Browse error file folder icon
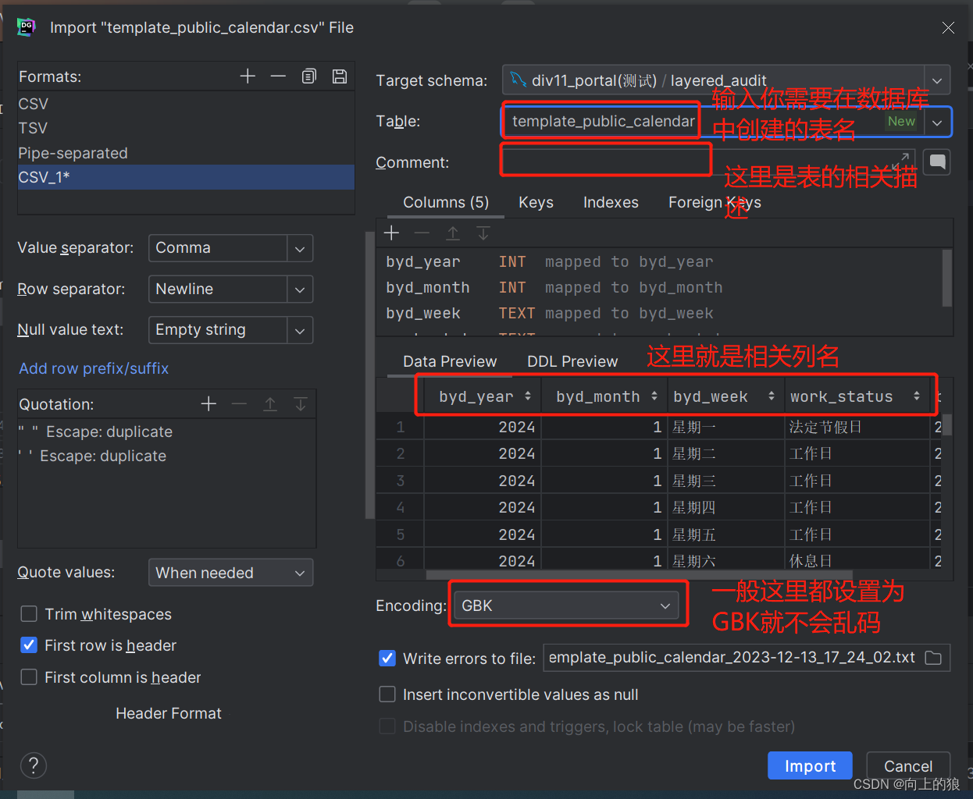Screen dimensions: 973x799 [933, 658]
